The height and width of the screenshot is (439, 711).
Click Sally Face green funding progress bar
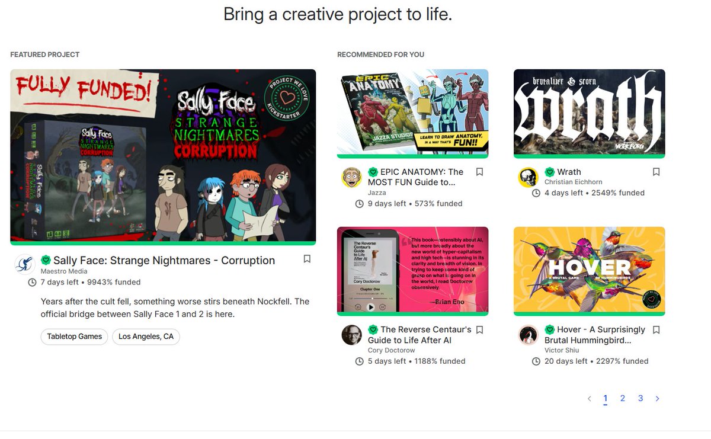point(163,243)
